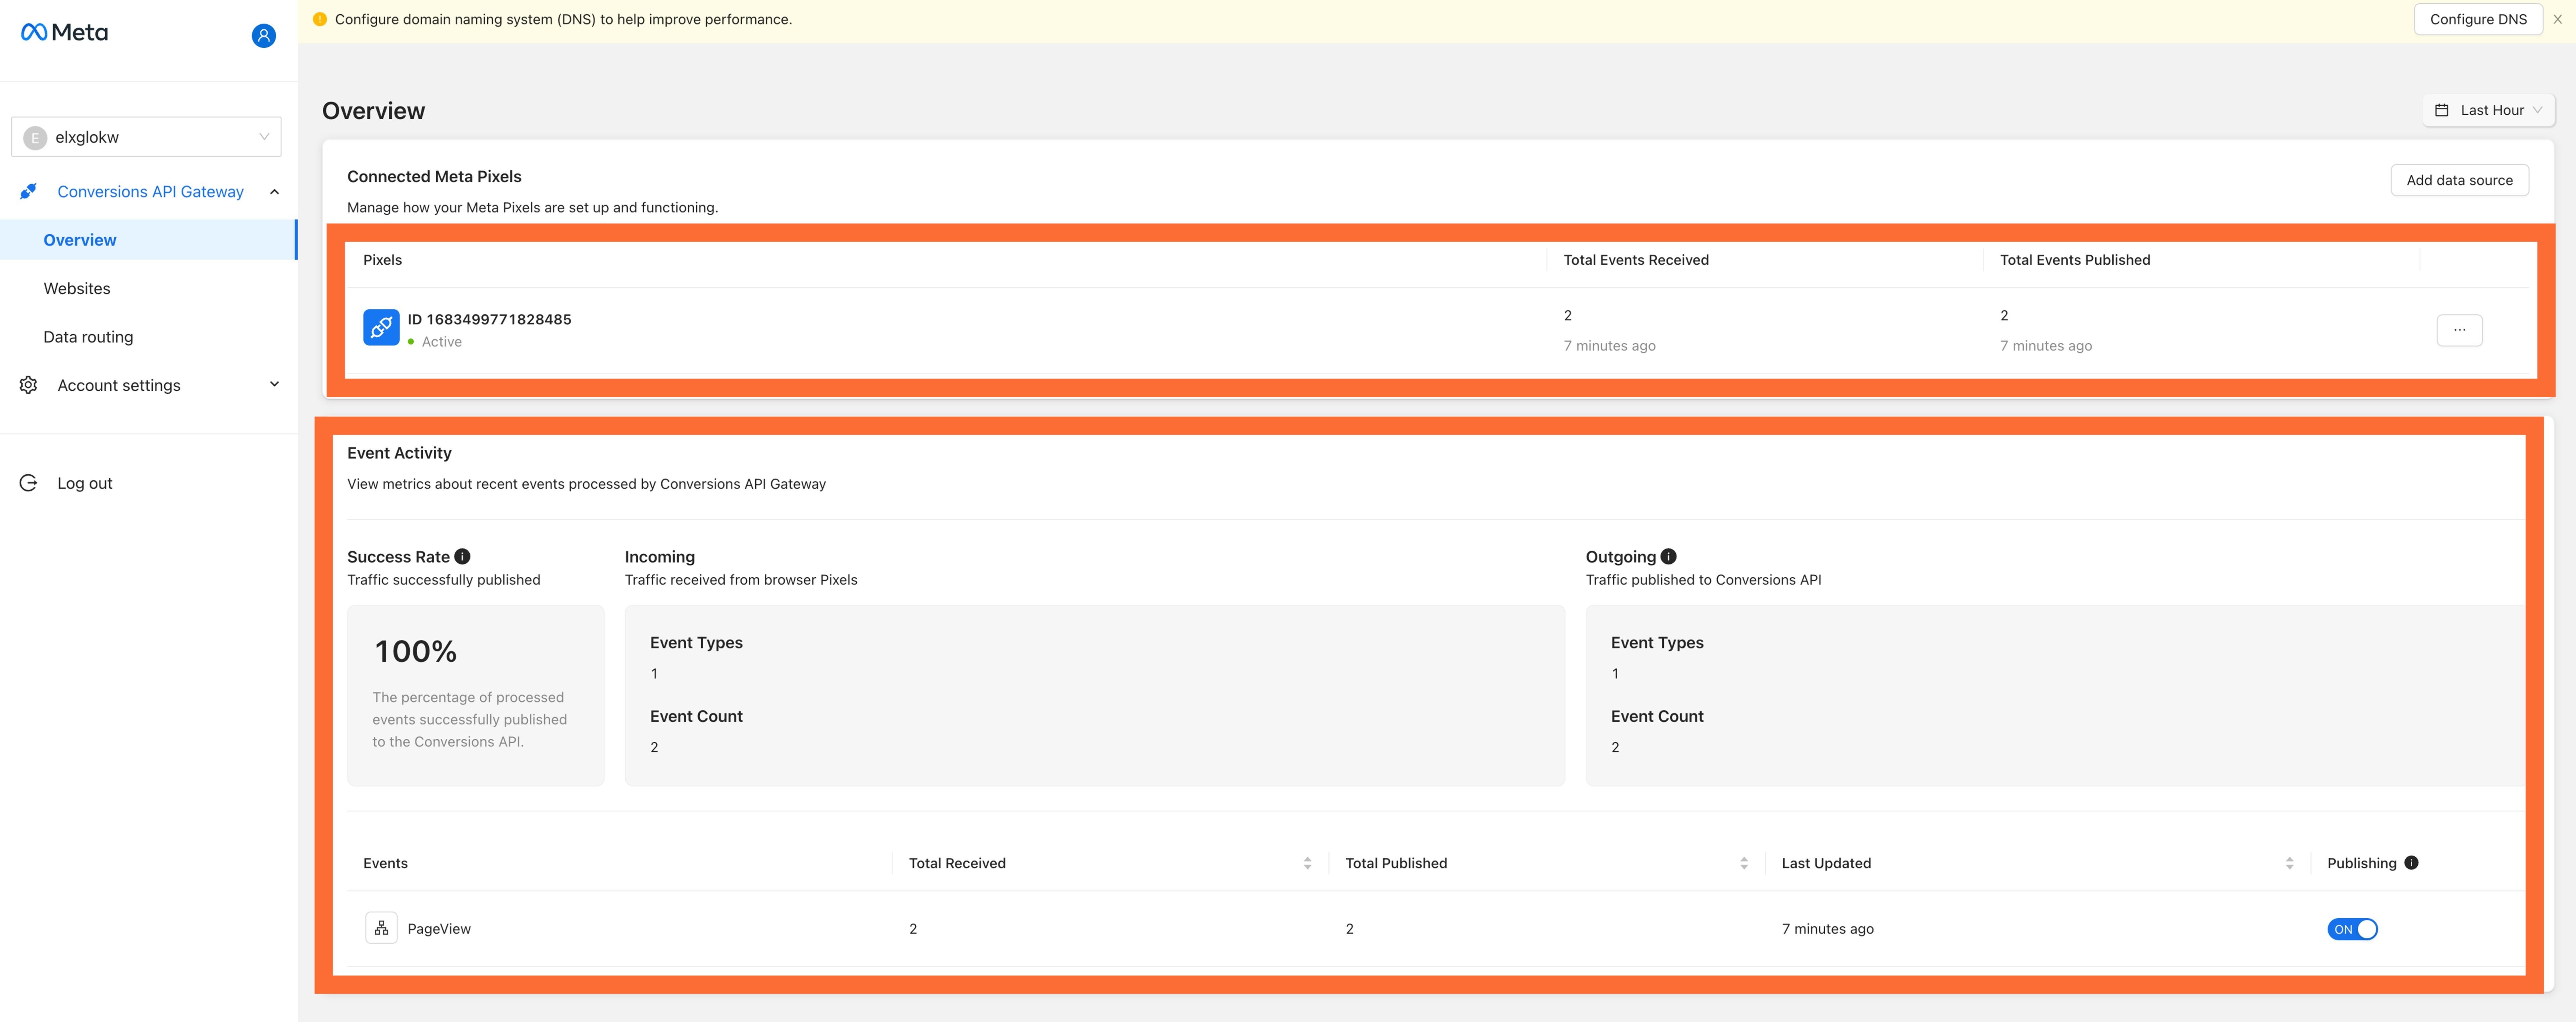This screenshot has height=1022, width=2576.
Task: Open the Websites page in the sidebar
Action: (77, 288)
